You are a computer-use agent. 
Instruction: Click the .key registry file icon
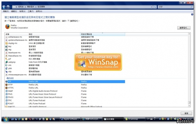(6, 46)
